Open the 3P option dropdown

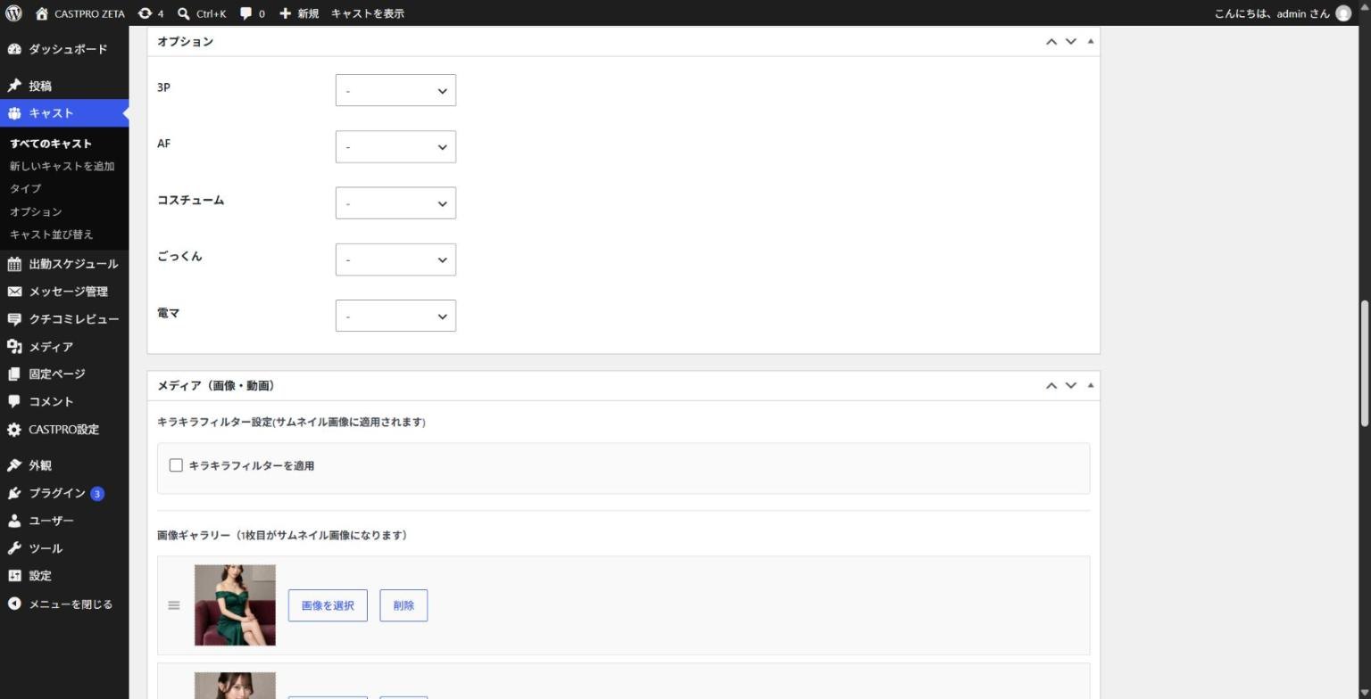coord(395,90)
